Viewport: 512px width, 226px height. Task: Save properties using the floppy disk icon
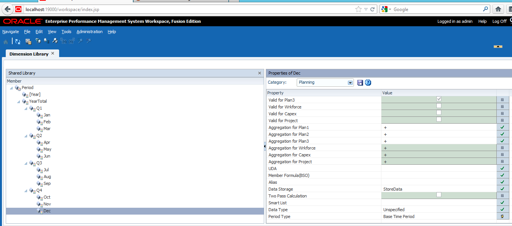coord(360,83)
